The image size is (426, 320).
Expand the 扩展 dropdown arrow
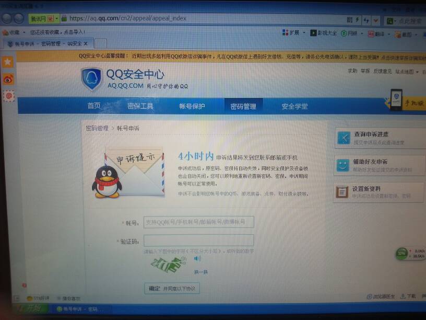304,33
